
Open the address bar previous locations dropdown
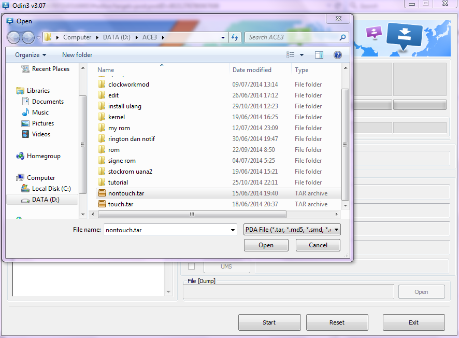pos(223,37)
